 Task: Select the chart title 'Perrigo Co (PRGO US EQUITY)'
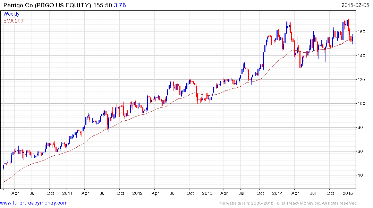pos(47,5)
